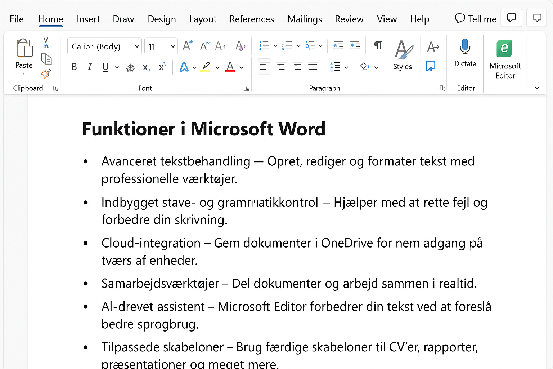The height and width of the screenshot is (369, 553).
Task: Click the rightmost speech bubble button in title row
Action: click(537, 18)
